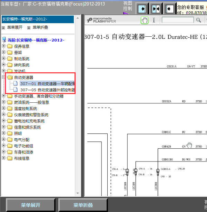Image resolution: width=207 pixels, height=212 pixels.
Task: Click the 车身和油漆 folder icon
Action: click(x=10, y=152)
